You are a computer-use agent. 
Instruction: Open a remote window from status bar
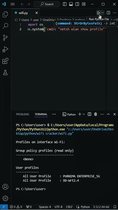(x=4, y=207)
